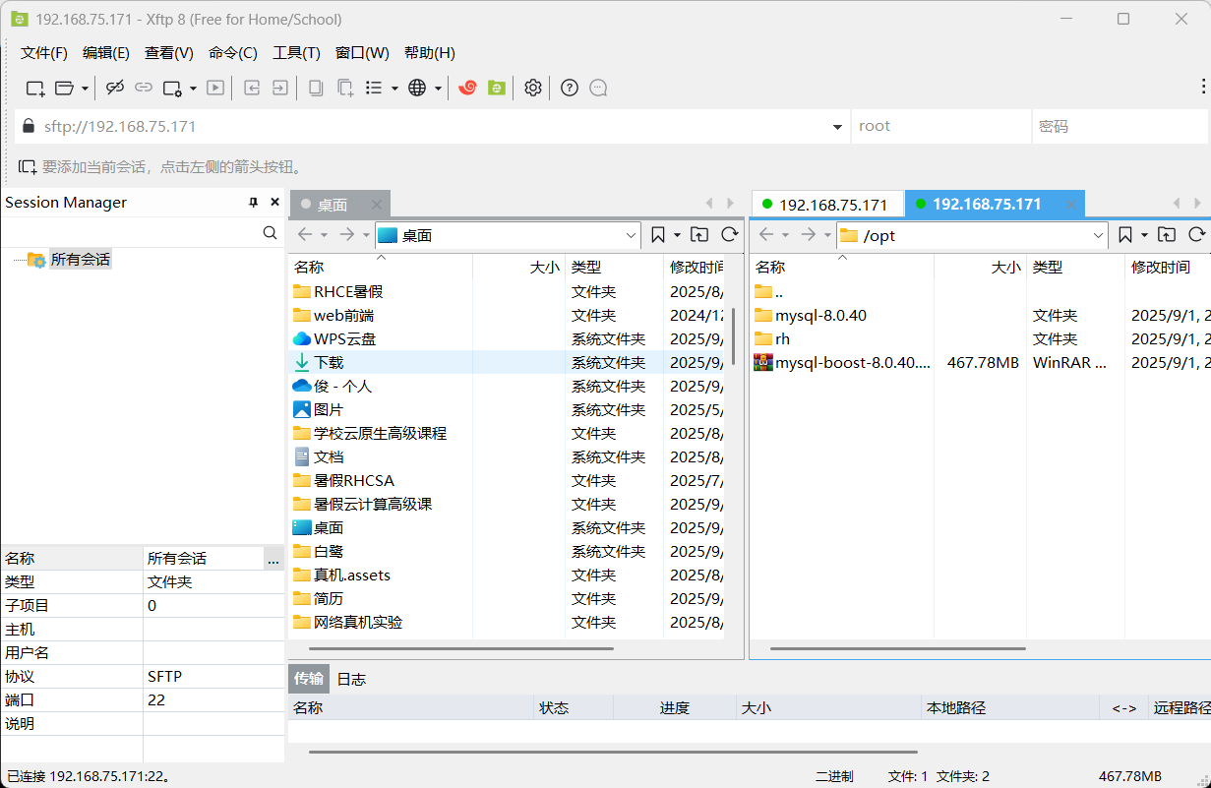Open the 文件(F) menu
The image size is (1211, 788).
(44, 53)
